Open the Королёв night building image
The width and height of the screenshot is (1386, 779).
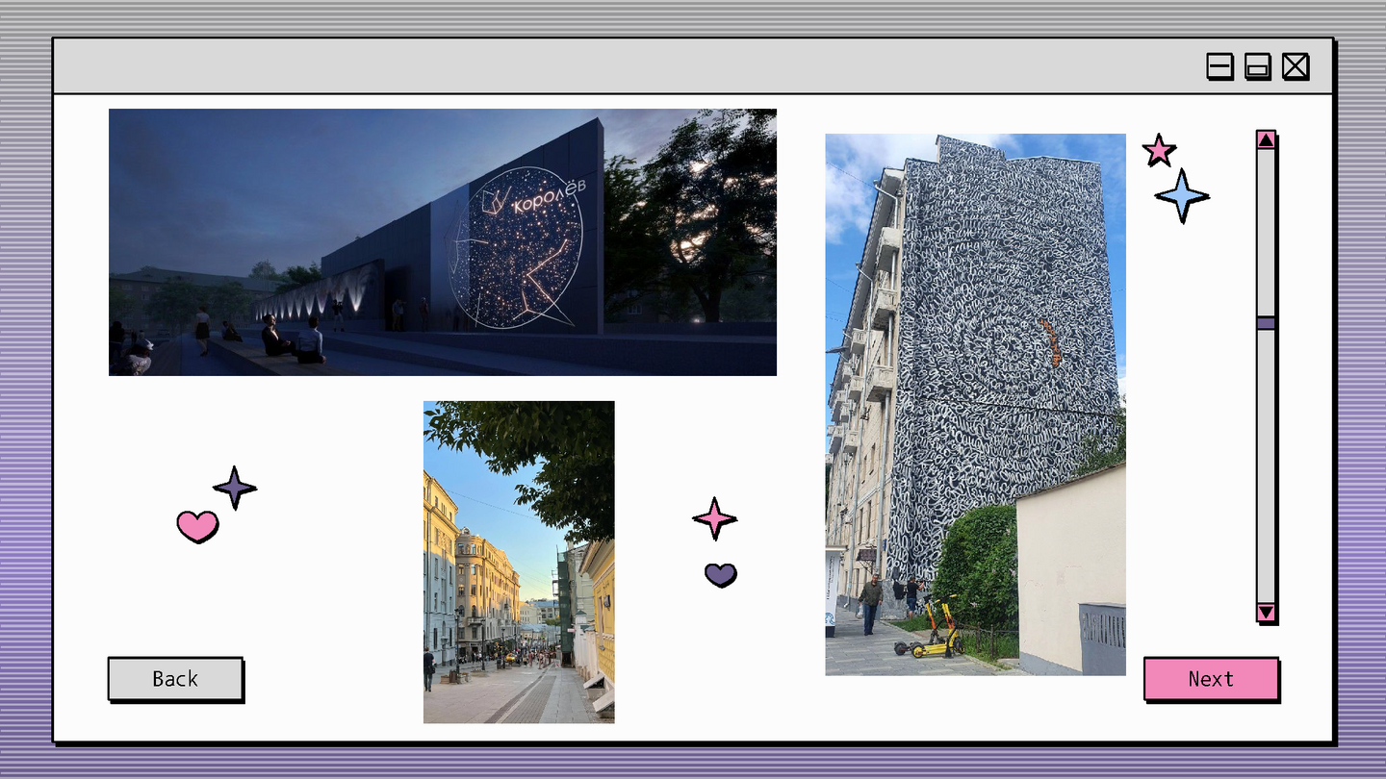(x=443, y=241)
